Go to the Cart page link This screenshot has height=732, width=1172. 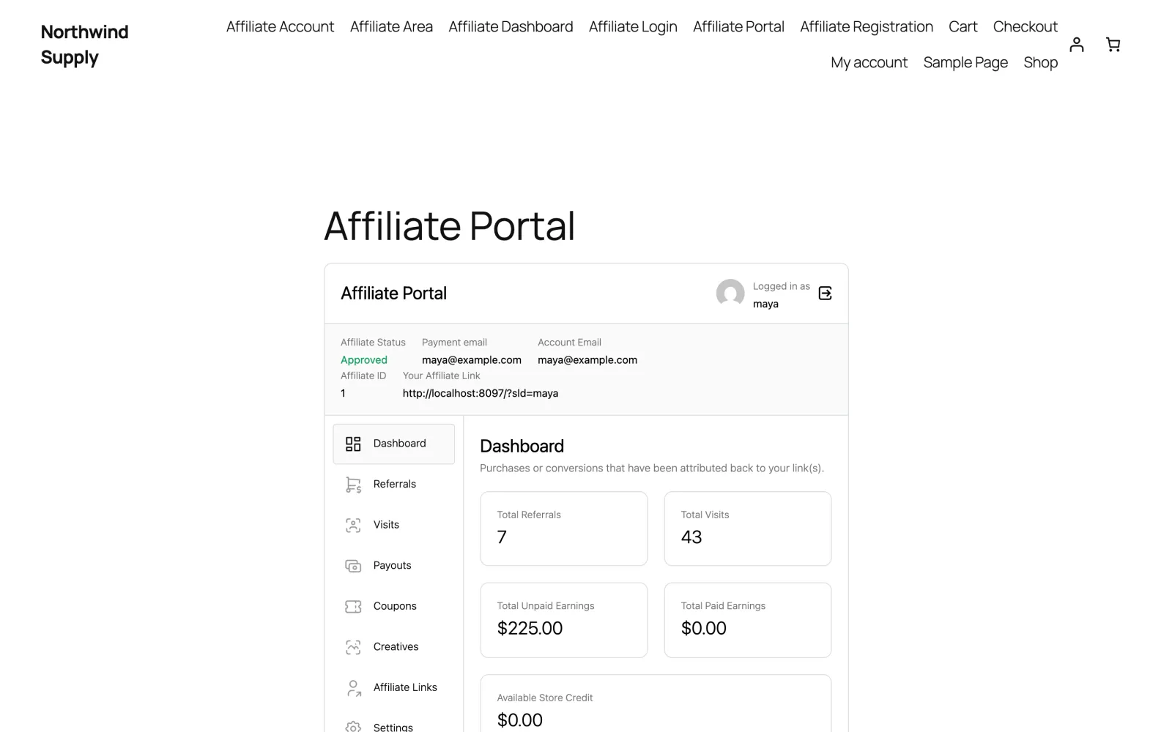coord(963,27)
